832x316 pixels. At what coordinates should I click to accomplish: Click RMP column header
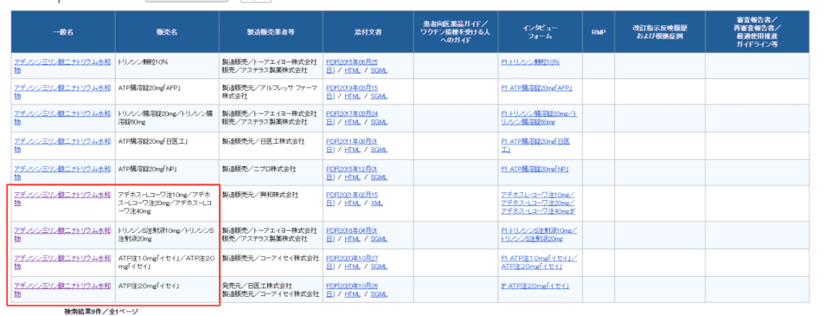(598, 32)
